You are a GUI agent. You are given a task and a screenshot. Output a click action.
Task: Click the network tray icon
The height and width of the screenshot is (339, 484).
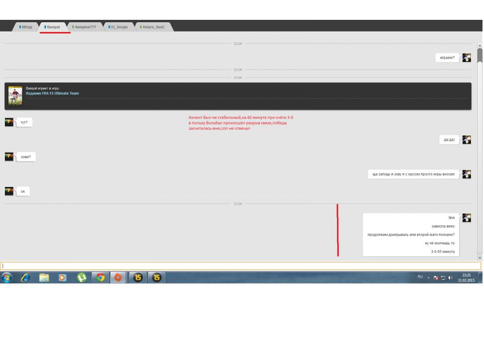(443, 278)
